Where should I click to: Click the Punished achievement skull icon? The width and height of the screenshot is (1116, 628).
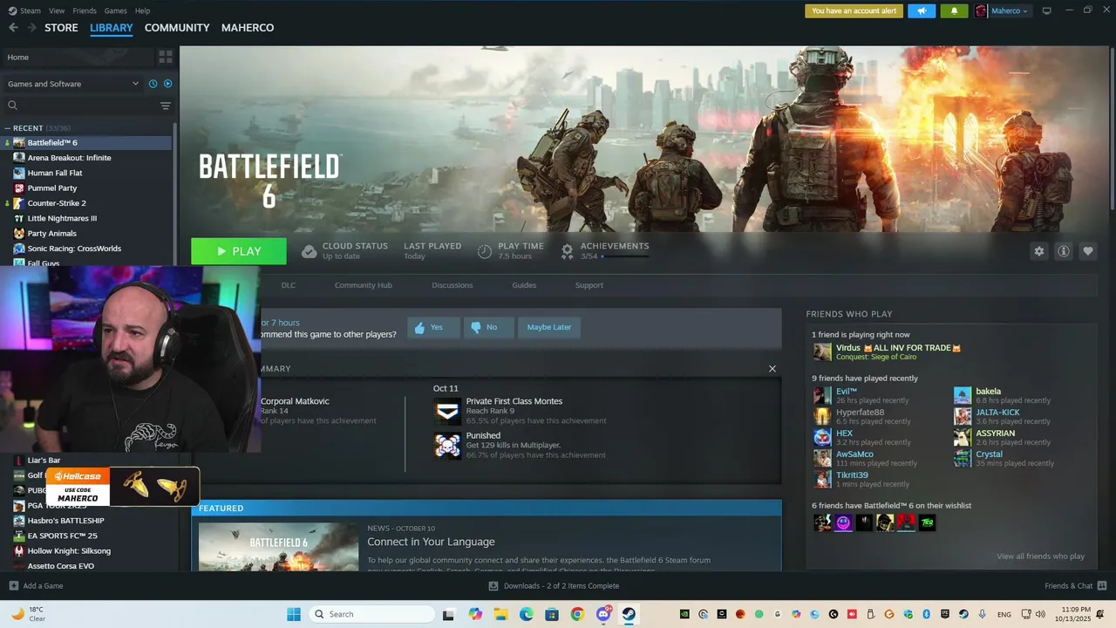pyautogui.click(x=447, y=445)
